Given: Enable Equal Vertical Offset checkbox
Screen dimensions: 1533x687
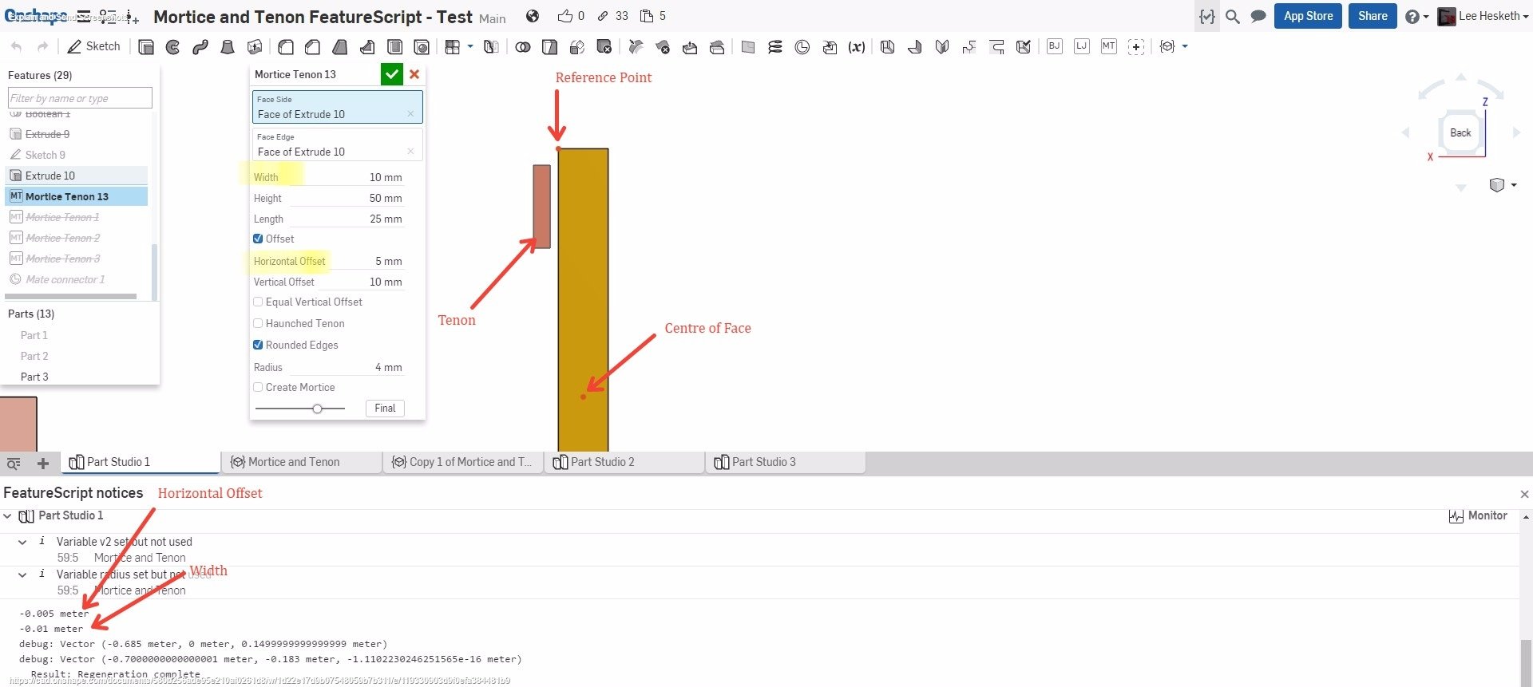Looking at the screenshot, I should [x=258, y=302].
